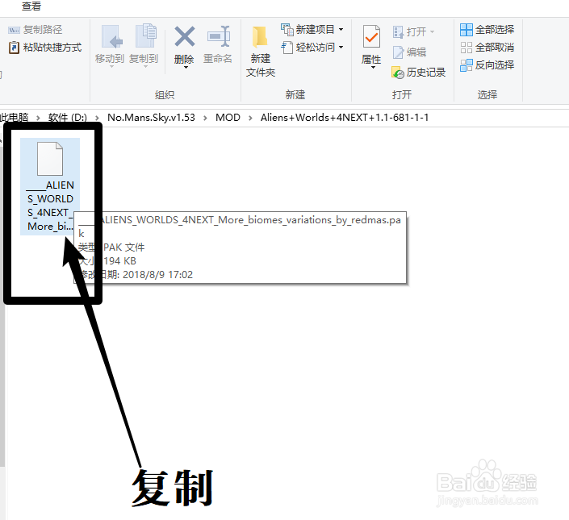
Task: Click the Copy path (复制路径) icon
Action: pos(15,30)
